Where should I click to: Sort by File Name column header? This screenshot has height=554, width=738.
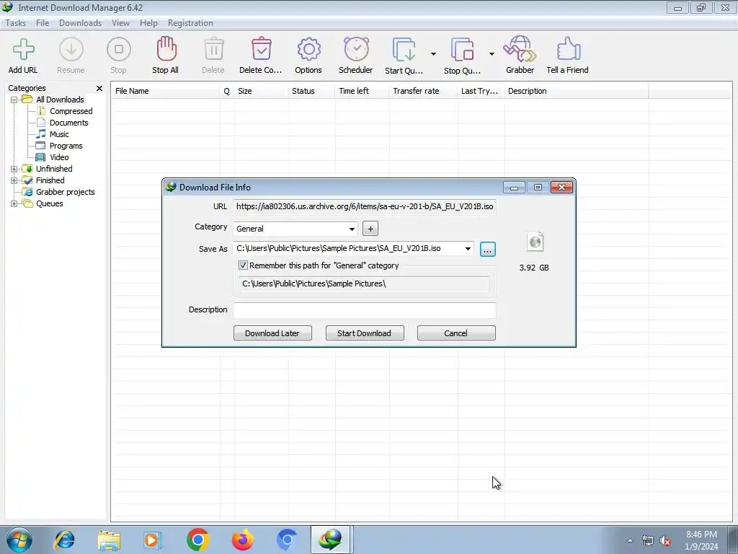click(166, 91)
